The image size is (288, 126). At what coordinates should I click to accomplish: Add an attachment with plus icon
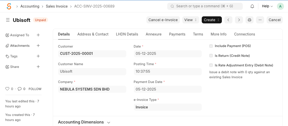click(x=38, y=46)
